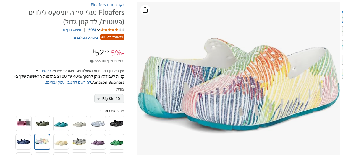Image resolution: width=343 pixels, height=155 pixels.
Task: Select the teal shoe color swatch
Action: (x=61, y=123)
